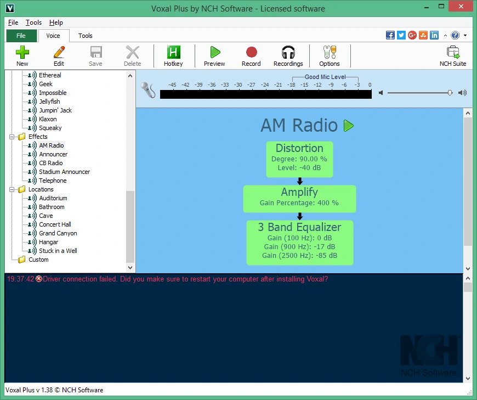Click the error icon in log message

[x=39, y=279]
